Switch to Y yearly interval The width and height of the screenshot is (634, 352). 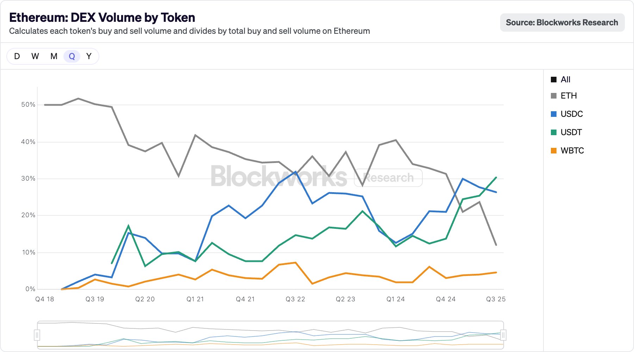click(89, 56)
